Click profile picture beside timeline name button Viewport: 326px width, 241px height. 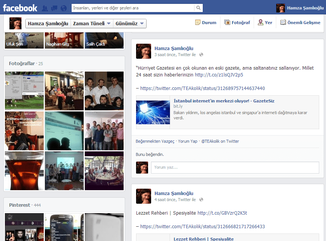point(15,23)
